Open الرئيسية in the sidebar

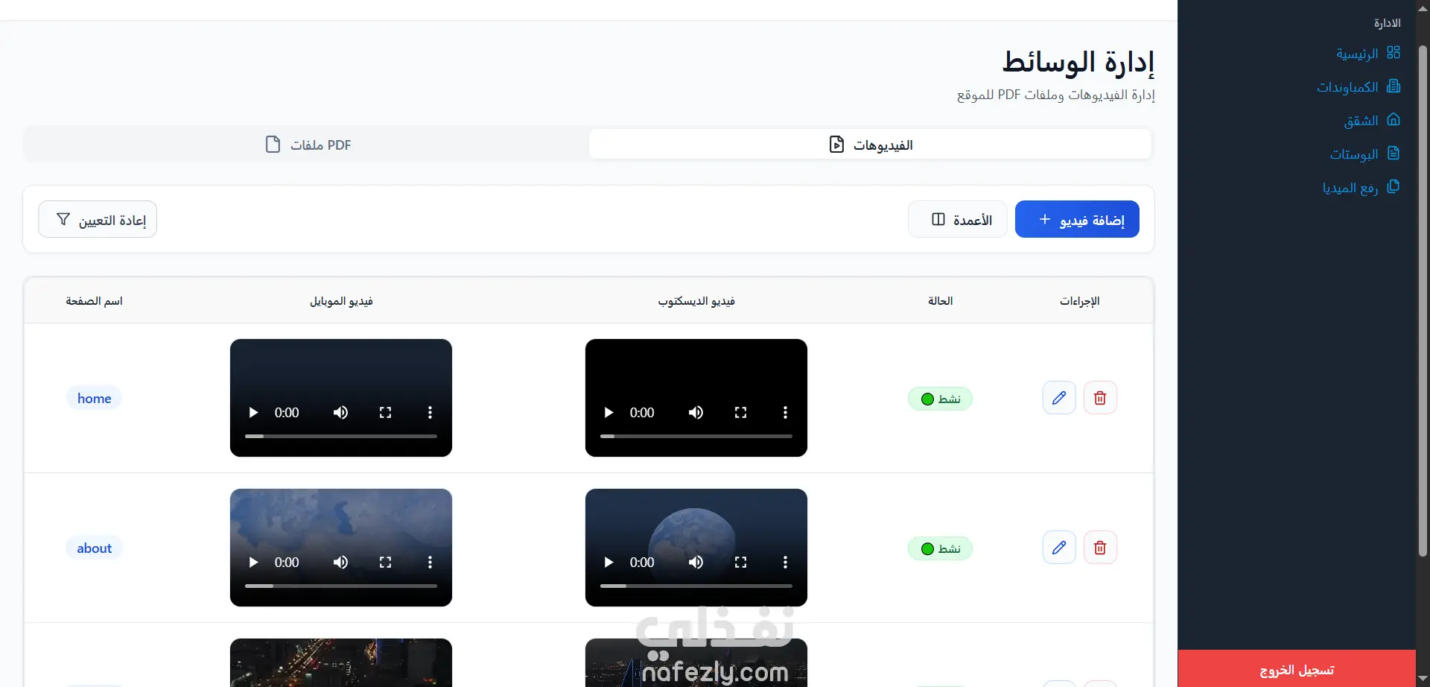[1368, 54]
